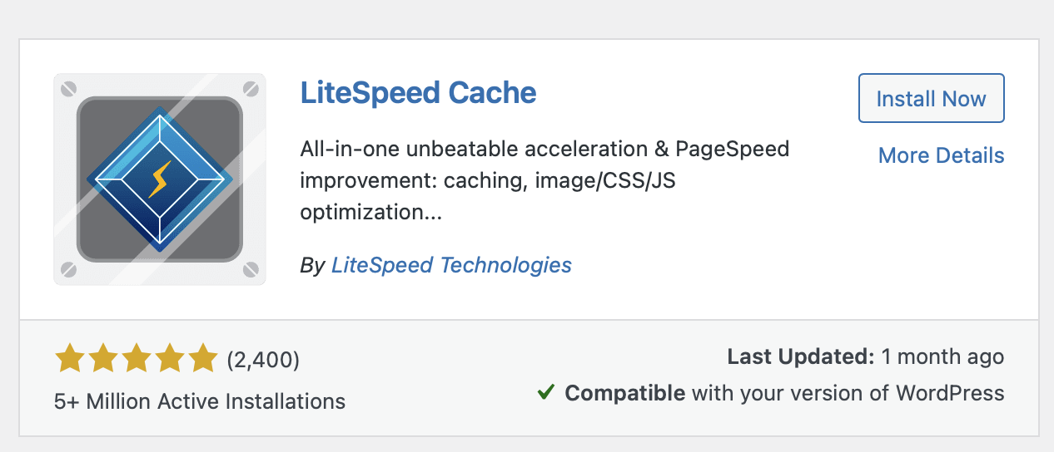1054x452 pixels.
Task: Open the LiteSpeed Cache plugin title link
Action: pyautogui.click(x=418, y=92)
